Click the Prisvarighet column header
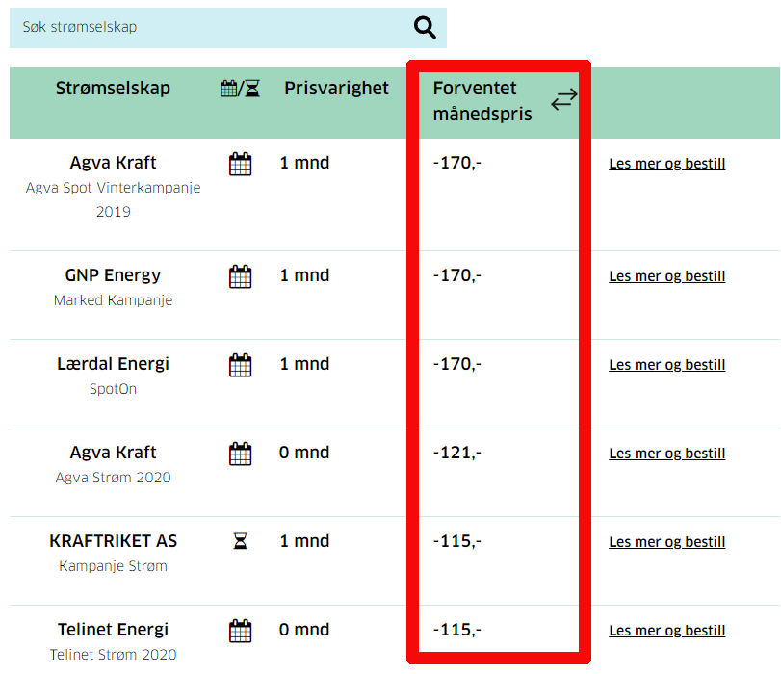781x674 pixels. (336, 89)
